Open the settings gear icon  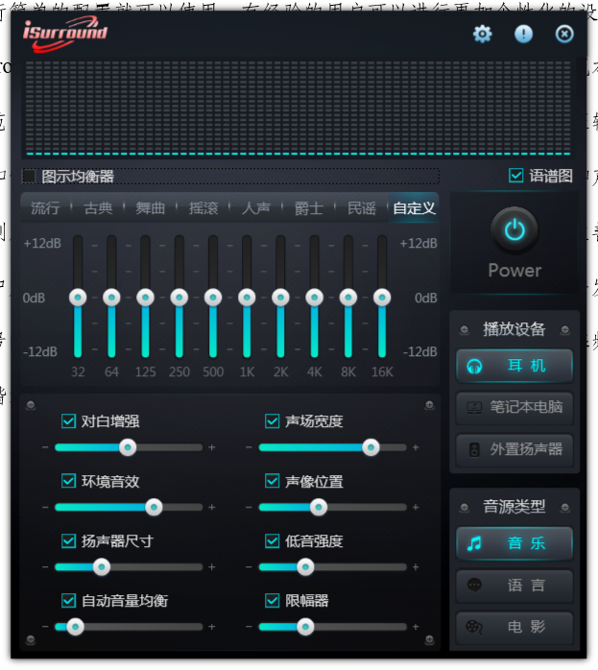click(x=482, y=35)
